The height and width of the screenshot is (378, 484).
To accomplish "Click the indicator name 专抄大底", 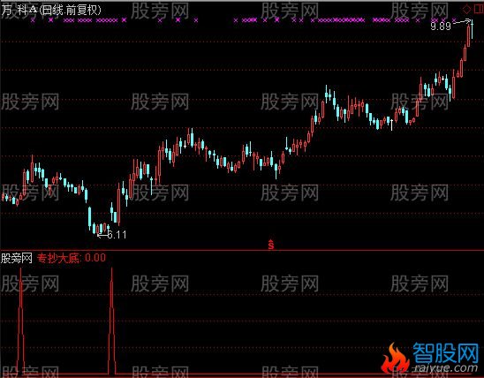I will [58, 258].
